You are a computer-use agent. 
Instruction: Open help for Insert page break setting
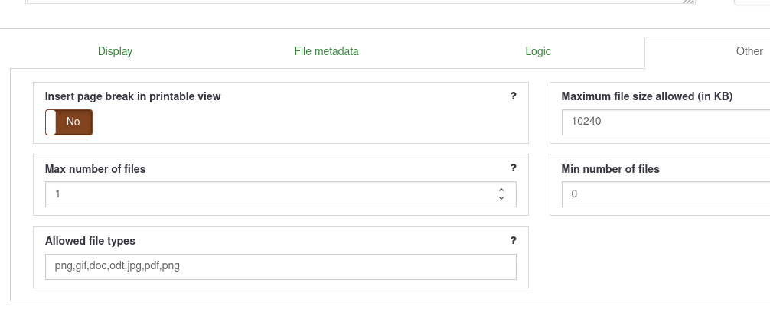[x=513, y=96]
